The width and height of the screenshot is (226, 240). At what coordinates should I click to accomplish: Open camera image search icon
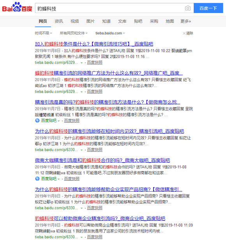point(188,8)
